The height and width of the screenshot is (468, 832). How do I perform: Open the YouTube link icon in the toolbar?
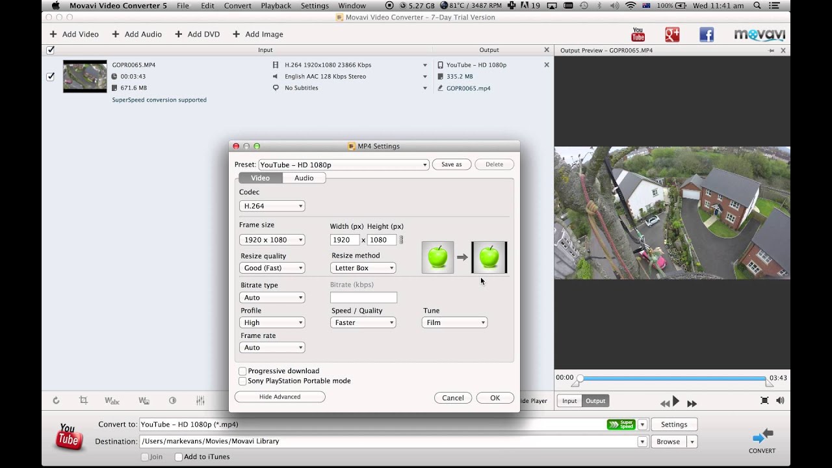(x=638, y=34)
